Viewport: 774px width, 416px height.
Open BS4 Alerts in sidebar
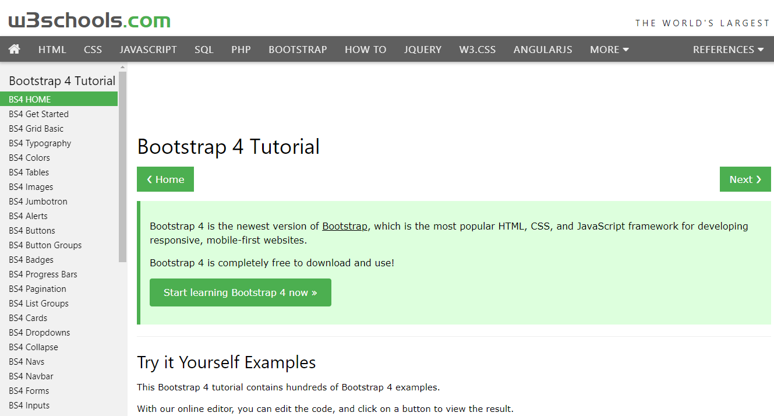[x=59, y=216]
